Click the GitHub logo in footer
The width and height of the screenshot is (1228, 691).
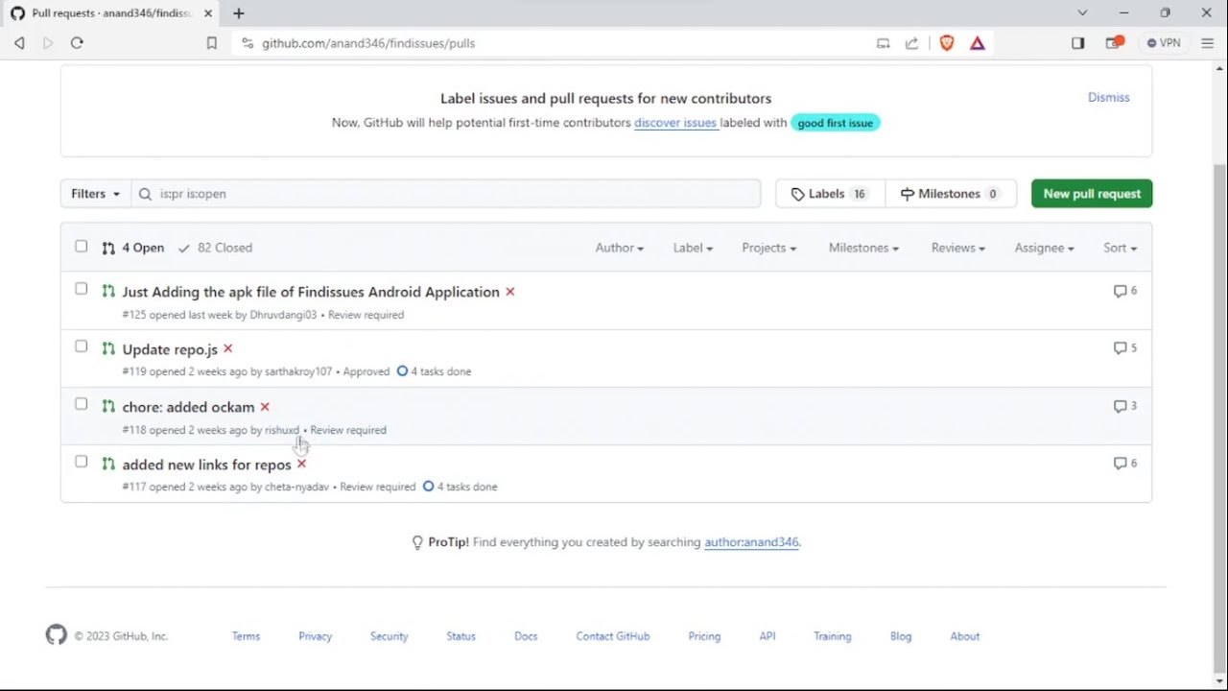pyautogui.click(x=57, y=635)
